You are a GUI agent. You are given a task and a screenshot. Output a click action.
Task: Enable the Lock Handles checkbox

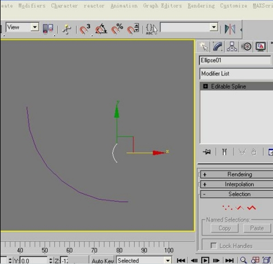[x=214, y=245]
